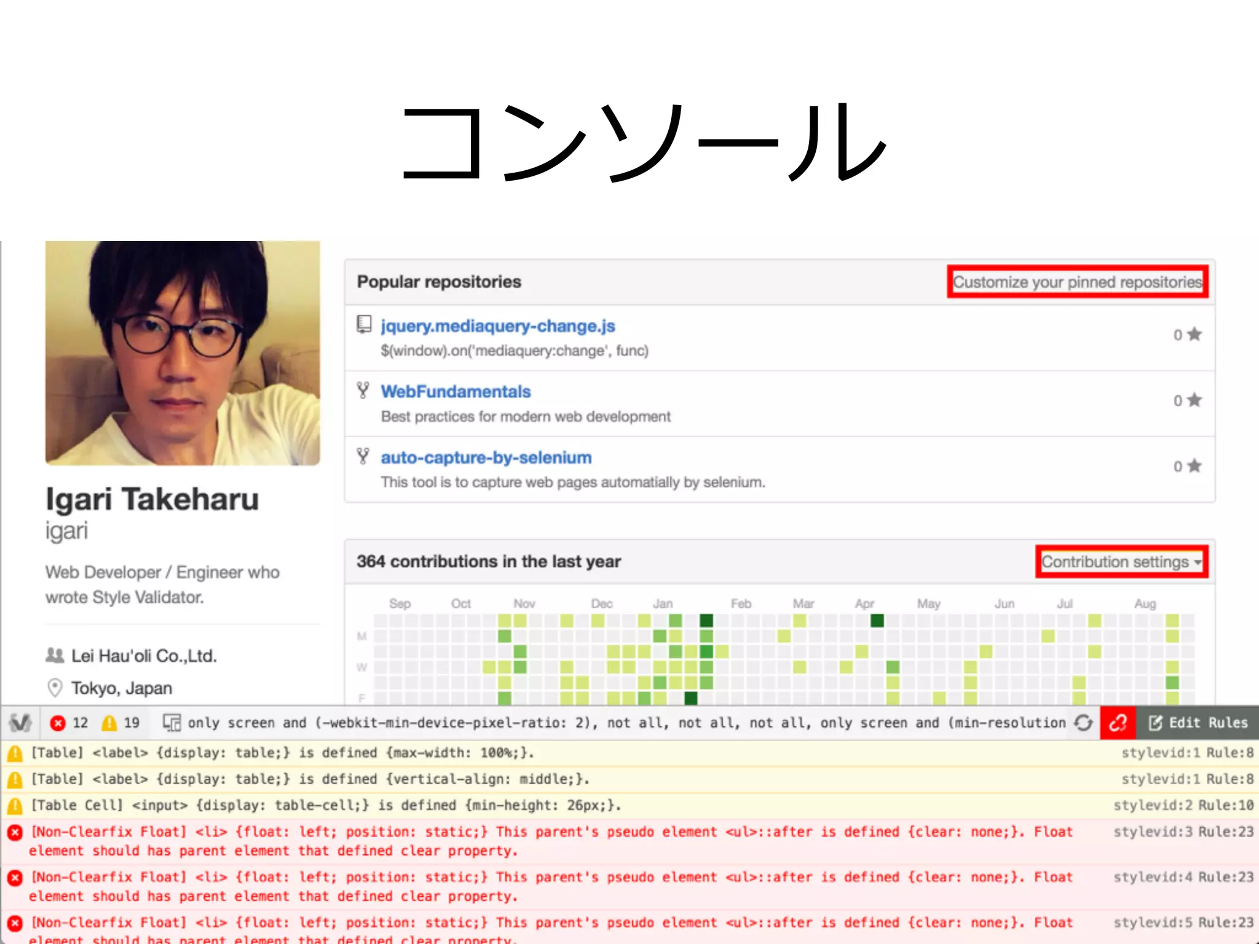The width and height of the screenshot is (1259, 944).
Task: Click the Style Validator logo icon
Action: [x=20, y=723]
